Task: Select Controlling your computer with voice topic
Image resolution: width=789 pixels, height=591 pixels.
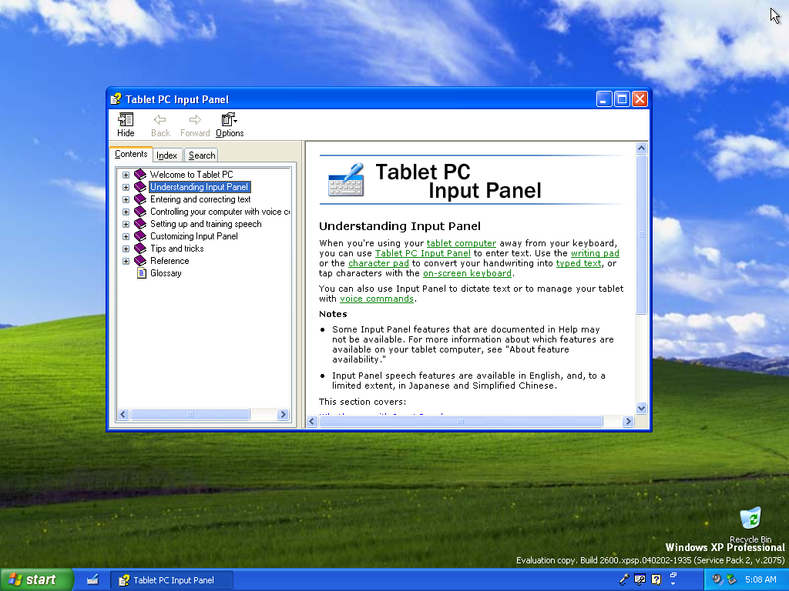Action: [x=219, y=212]
